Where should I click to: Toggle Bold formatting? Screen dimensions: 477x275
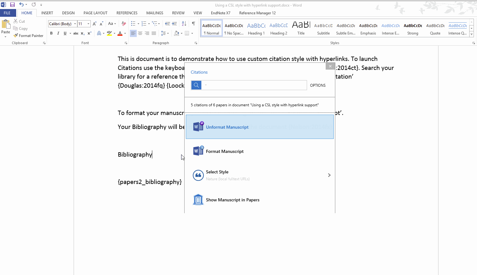(51, 33)
